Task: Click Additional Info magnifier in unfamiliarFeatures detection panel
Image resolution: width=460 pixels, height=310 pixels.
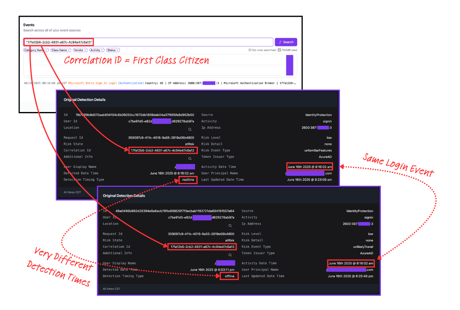Action: pyautogui.click(x=190, y=159)
